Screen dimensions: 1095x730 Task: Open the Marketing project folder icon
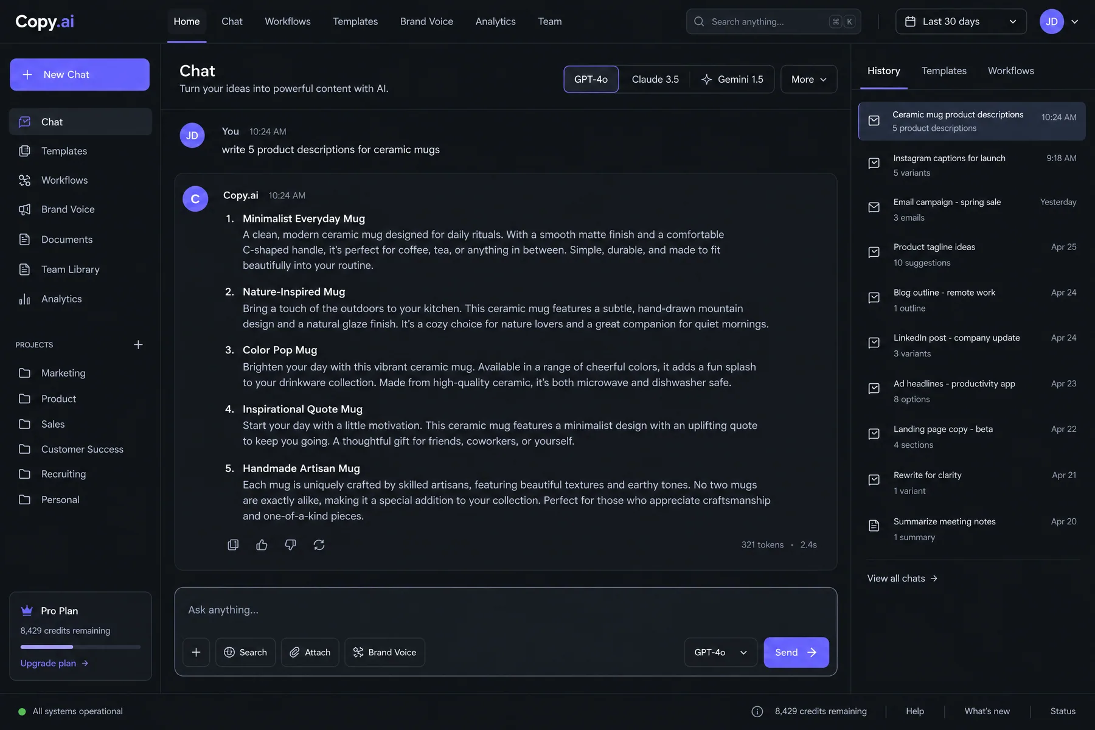(x=24, y=373)
